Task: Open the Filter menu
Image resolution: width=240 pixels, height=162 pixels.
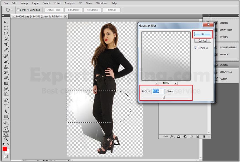Action: click(58, 3)
